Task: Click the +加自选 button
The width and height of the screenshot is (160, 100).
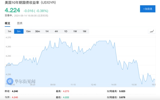Action: tap(147, 9)
